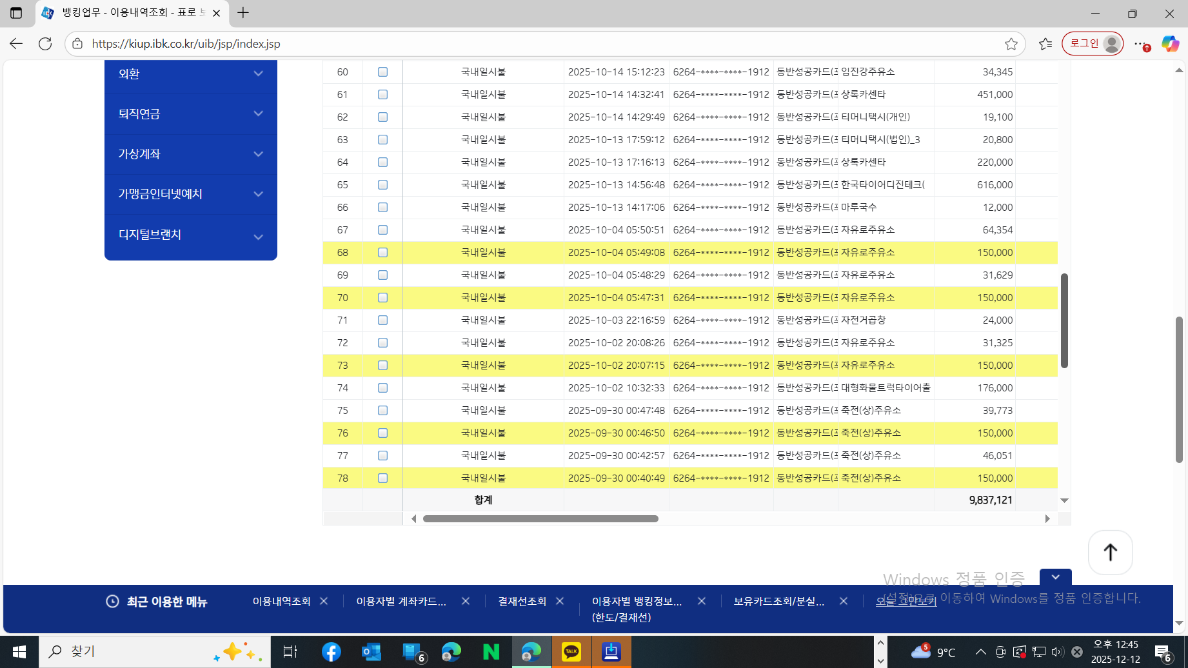Close 이용내역조회 in recent menu bar
Screen dimensions: 1188x668
point(324,601)
